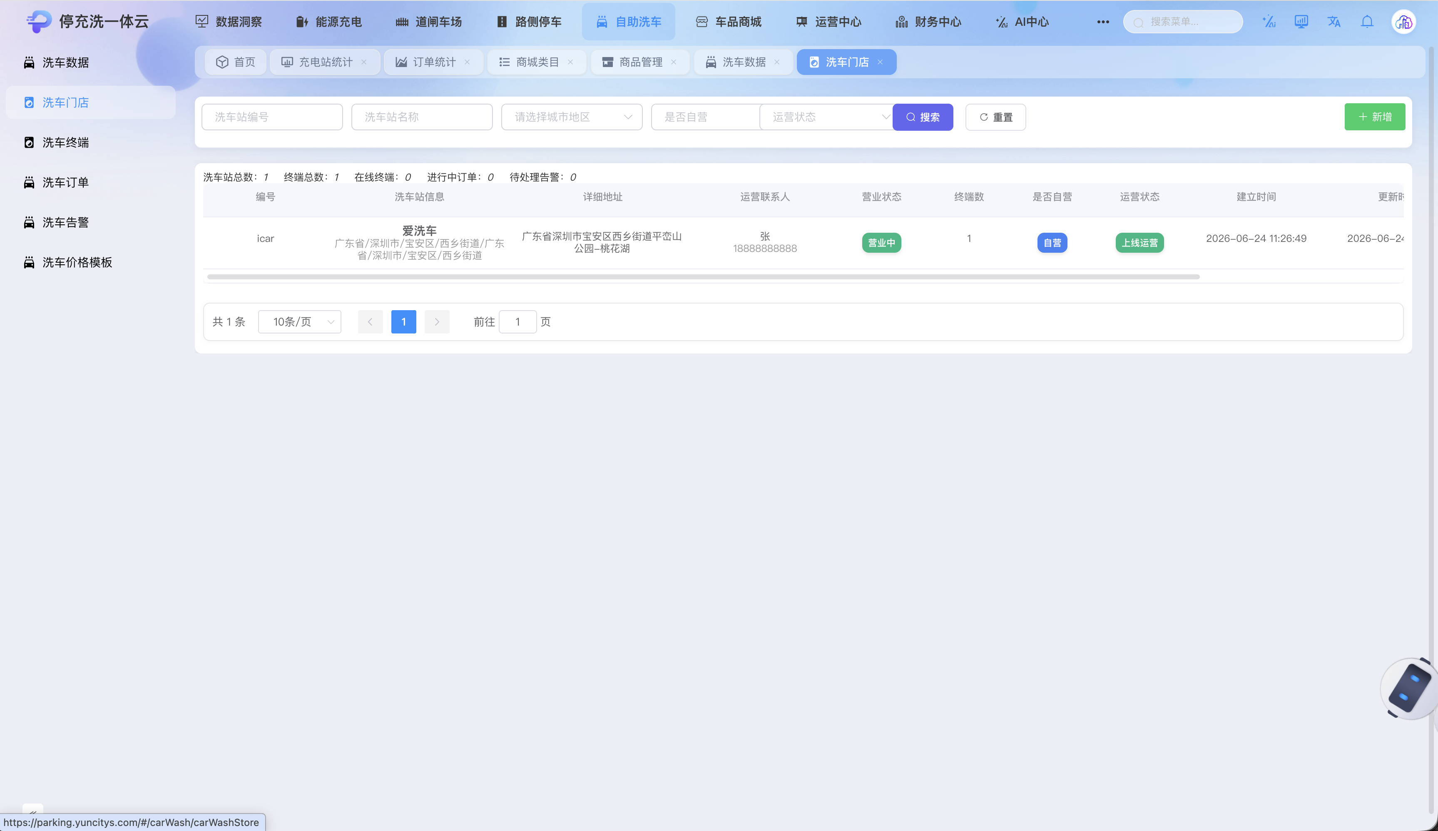Close the 洗车门店 tab
Viewport: 1438px width, 831px height.
coord(880,62)
